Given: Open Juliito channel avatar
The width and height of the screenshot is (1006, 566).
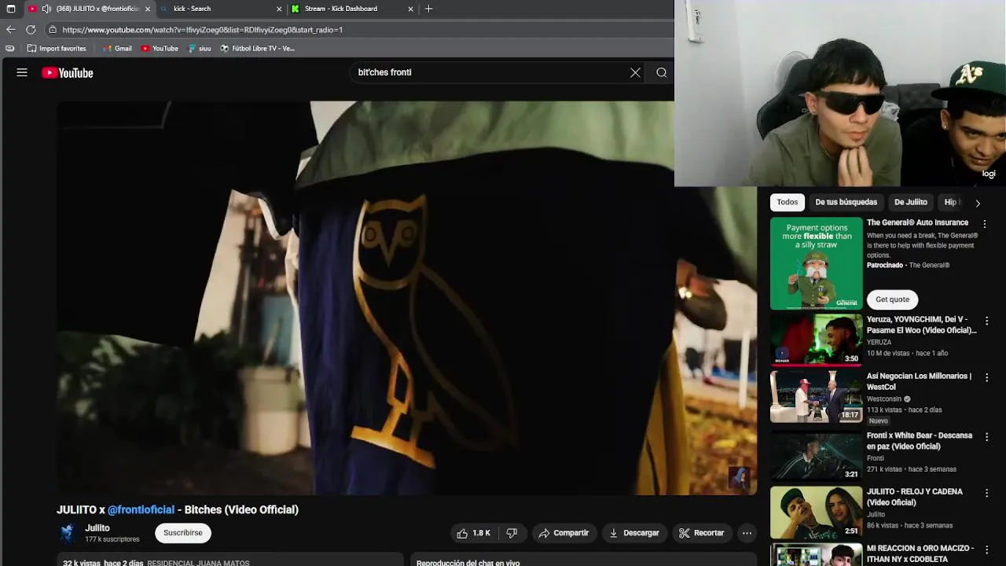Looking at the screenshot, I should tap(68, 533).
